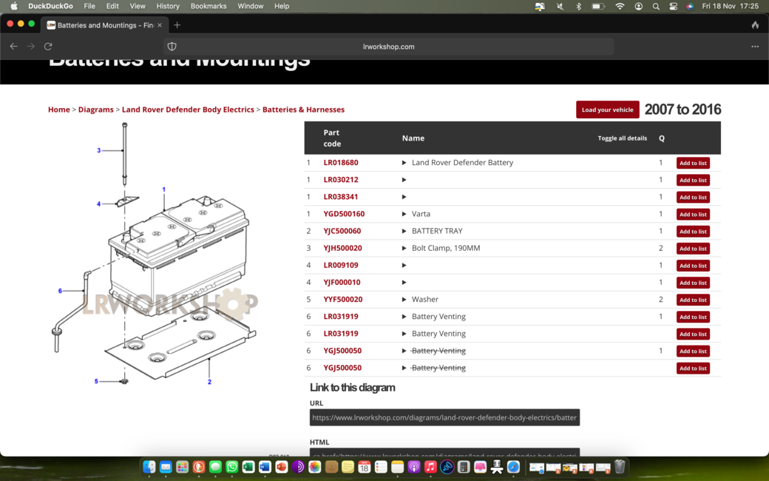This screenshot has width=769, height=481.
Task: Open part code YJH500020 link
Action: click(x=342, y=249)
